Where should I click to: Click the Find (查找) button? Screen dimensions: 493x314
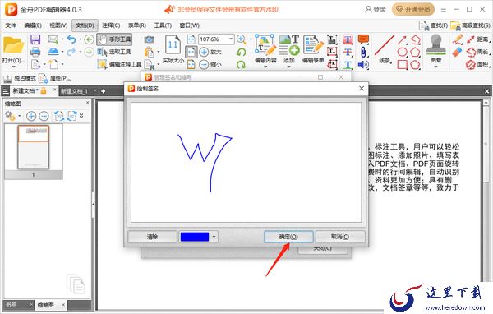[x=433, y=25]
